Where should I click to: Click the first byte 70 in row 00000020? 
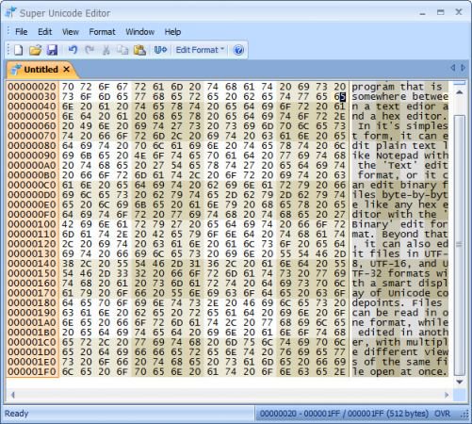pyautogui.click(x=68, y=87)
